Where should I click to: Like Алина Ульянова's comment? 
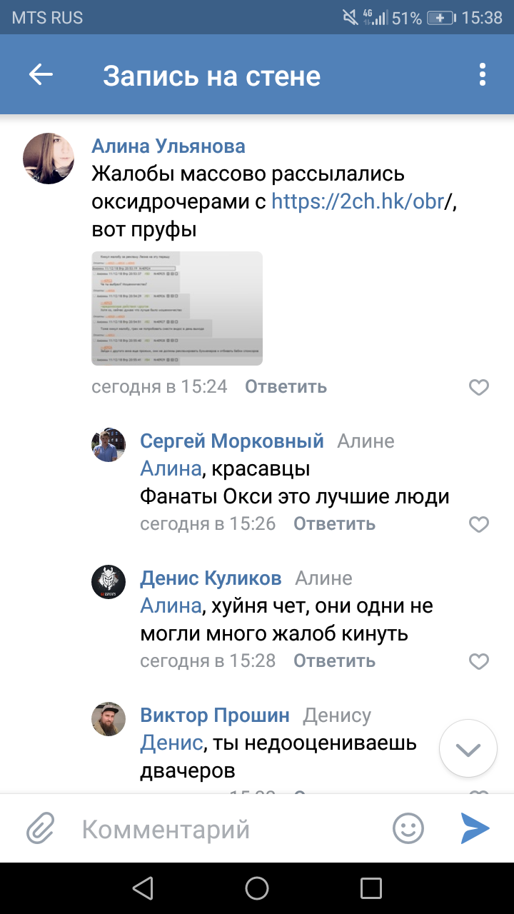click(x=478, y=387)
